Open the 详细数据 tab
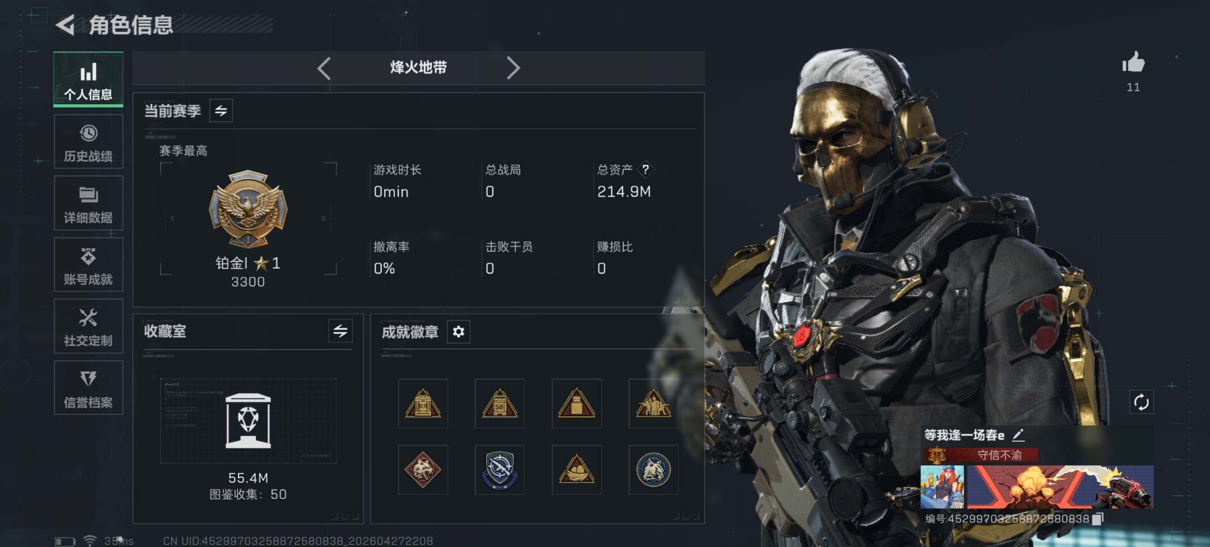1210x547 pixels. (88, 203)
